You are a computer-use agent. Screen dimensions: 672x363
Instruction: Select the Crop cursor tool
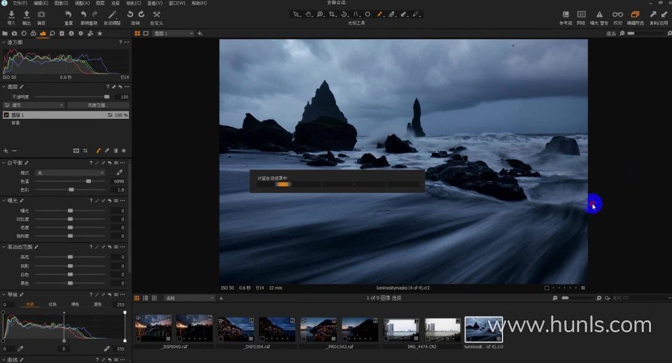point(331,14)
